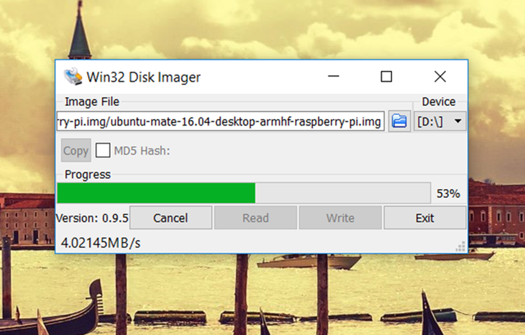Click inside the Image File path field
525x335 pixels.
pyautogui.click(x=220, y=121)
